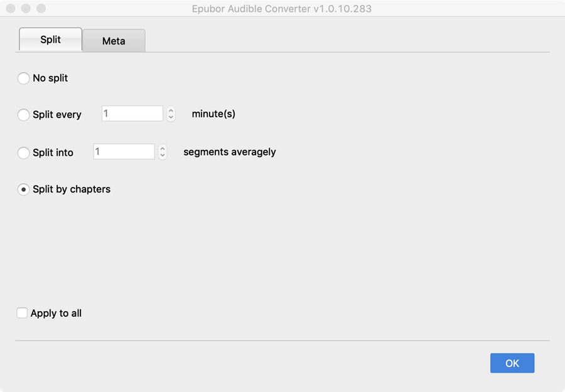Click the minutes number input field
The width and height of the screenshot is (565, 392).
coord(132,114)
